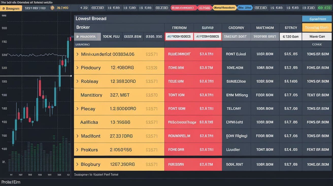The height and width of the screenshot is (186, 333).
Task: Expand the Piodoury row chevron
Action: coord(77,68)
